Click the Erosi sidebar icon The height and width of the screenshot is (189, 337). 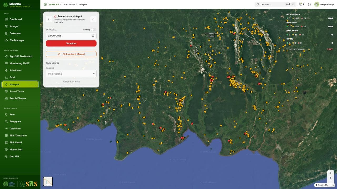pyautogui.click(x=7, y=77)
